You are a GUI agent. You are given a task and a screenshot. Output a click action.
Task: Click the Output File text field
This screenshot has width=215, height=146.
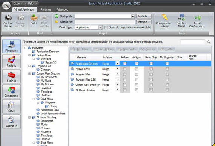click(x=105, y=22)
